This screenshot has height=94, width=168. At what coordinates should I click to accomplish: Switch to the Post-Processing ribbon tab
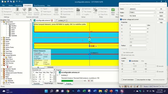click(x=39, y=5)
